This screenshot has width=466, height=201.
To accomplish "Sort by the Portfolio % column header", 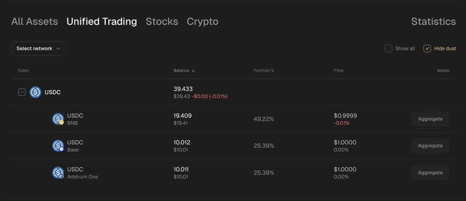I will coord(264,71).
